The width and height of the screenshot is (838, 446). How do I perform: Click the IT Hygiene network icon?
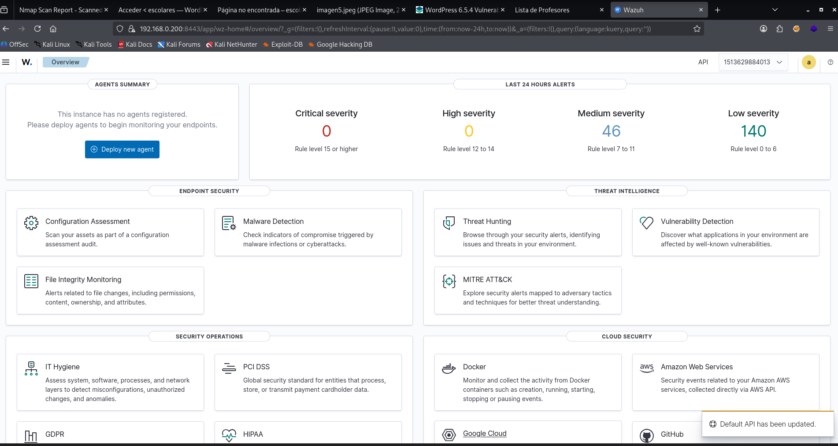point(31,368)
